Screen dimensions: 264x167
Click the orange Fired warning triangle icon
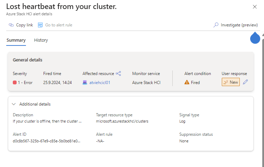point(187,83)
